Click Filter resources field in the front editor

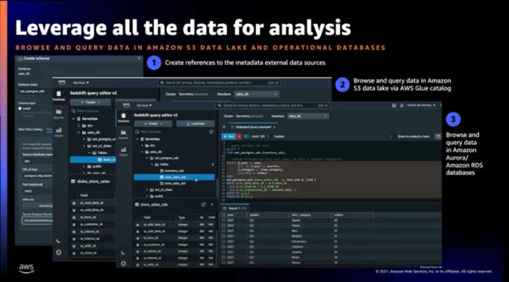click(171, 132)
